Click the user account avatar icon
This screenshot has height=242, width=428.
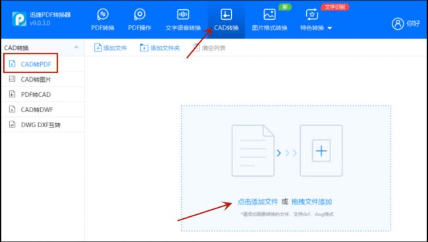click(398, 24)
